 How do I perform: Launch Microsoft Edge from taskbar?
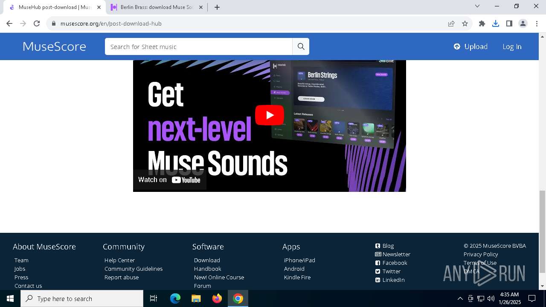[175, 298]
